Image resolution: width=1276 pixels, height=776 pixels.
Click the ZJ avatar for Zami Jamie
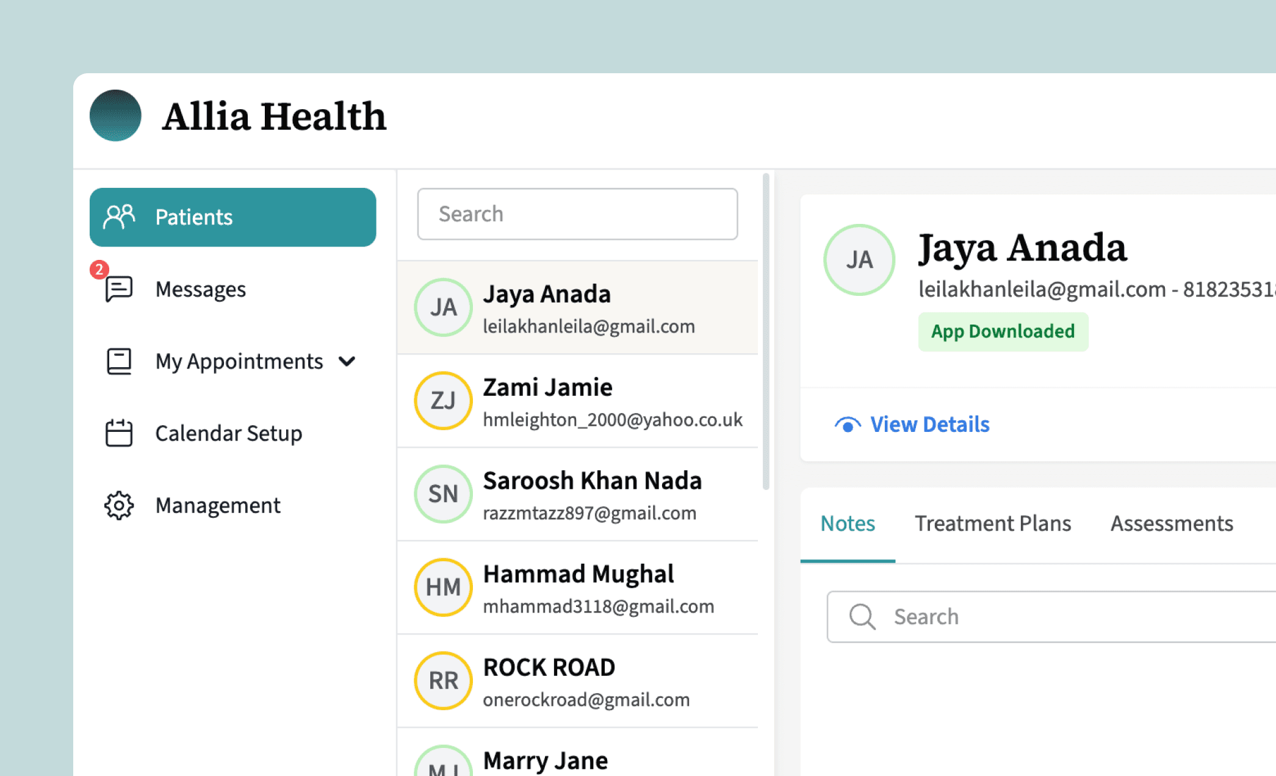pos(443,401)
